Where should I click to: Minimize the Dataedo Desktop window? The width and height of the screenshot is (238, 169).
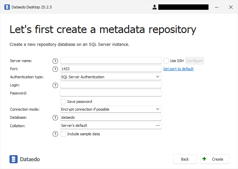(217, 7)
